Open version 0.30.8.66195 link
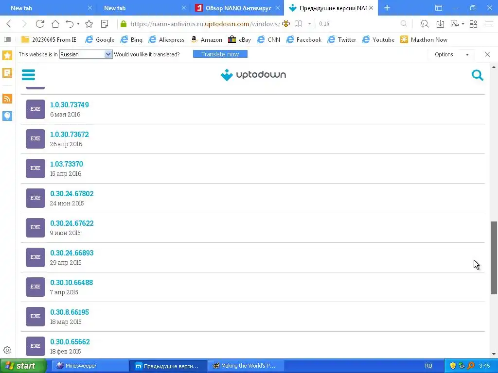 [x=70, y=312]
